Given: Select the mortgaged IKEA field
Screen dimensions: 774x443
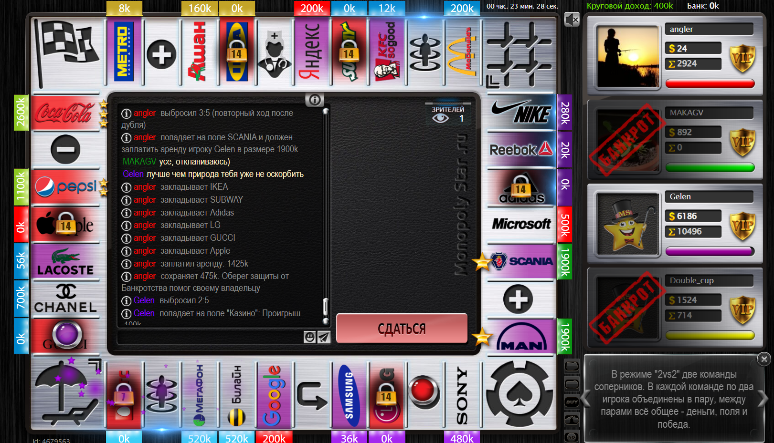Looking at the screenshot, I should pos(237,52).
